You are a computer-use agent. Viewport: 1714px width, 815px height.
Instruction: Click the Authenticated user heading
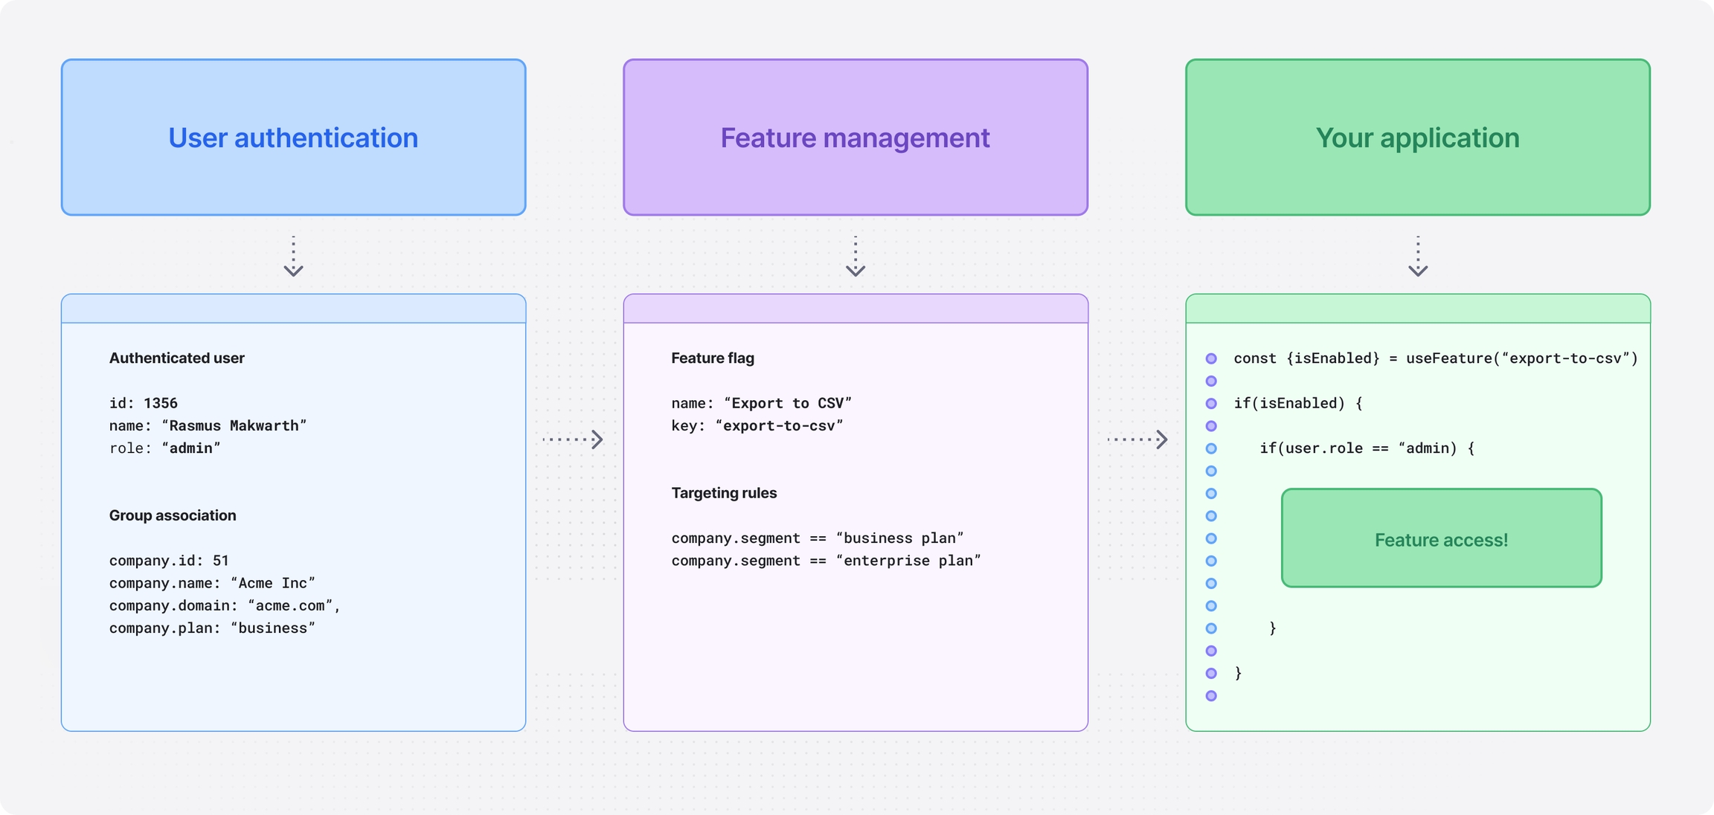177,358
